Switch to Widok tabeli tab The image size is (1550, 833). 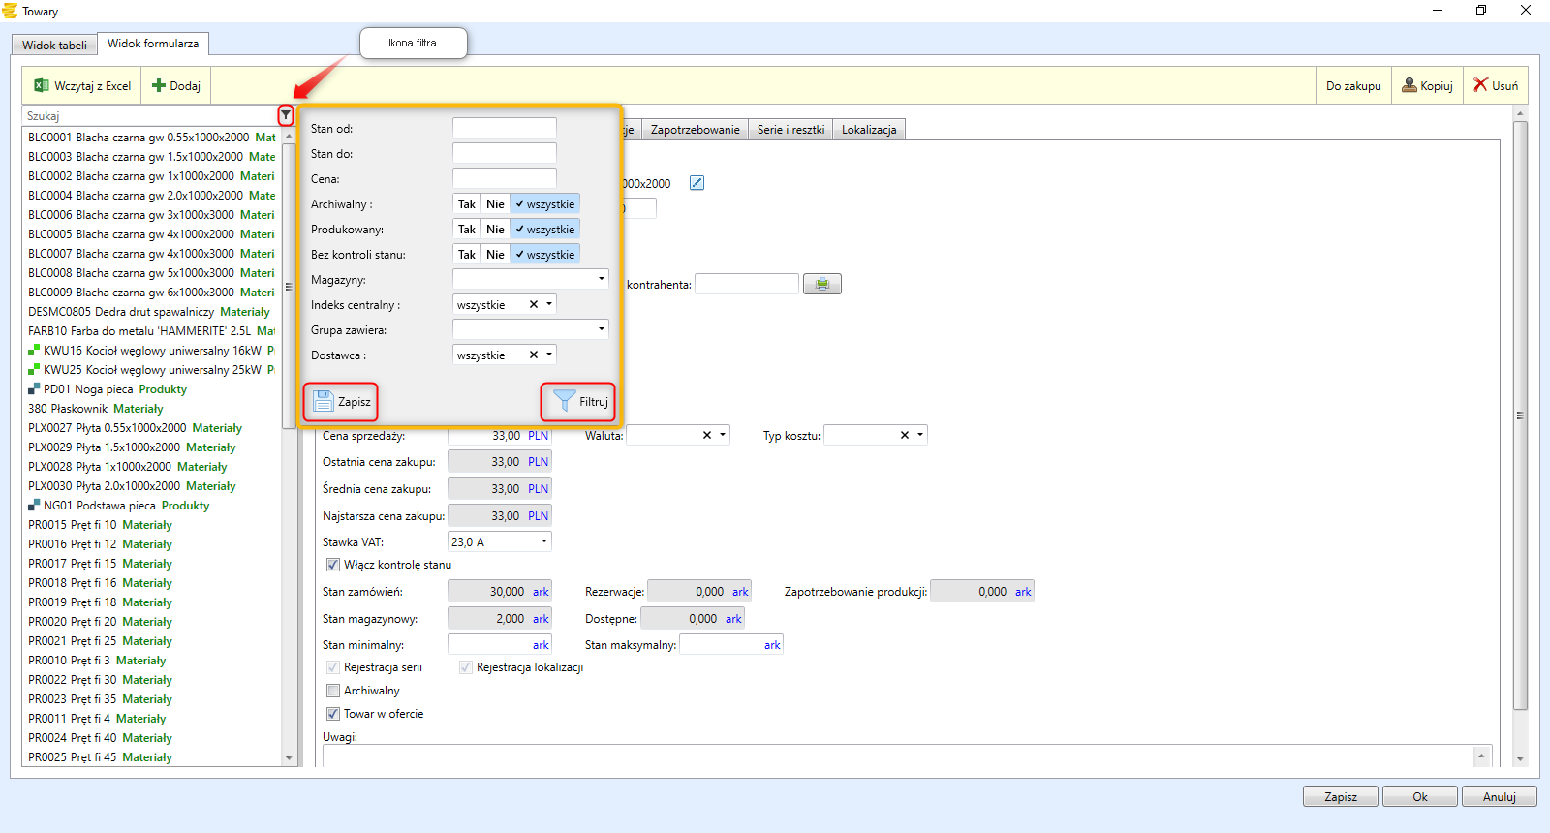coord(54,45)
